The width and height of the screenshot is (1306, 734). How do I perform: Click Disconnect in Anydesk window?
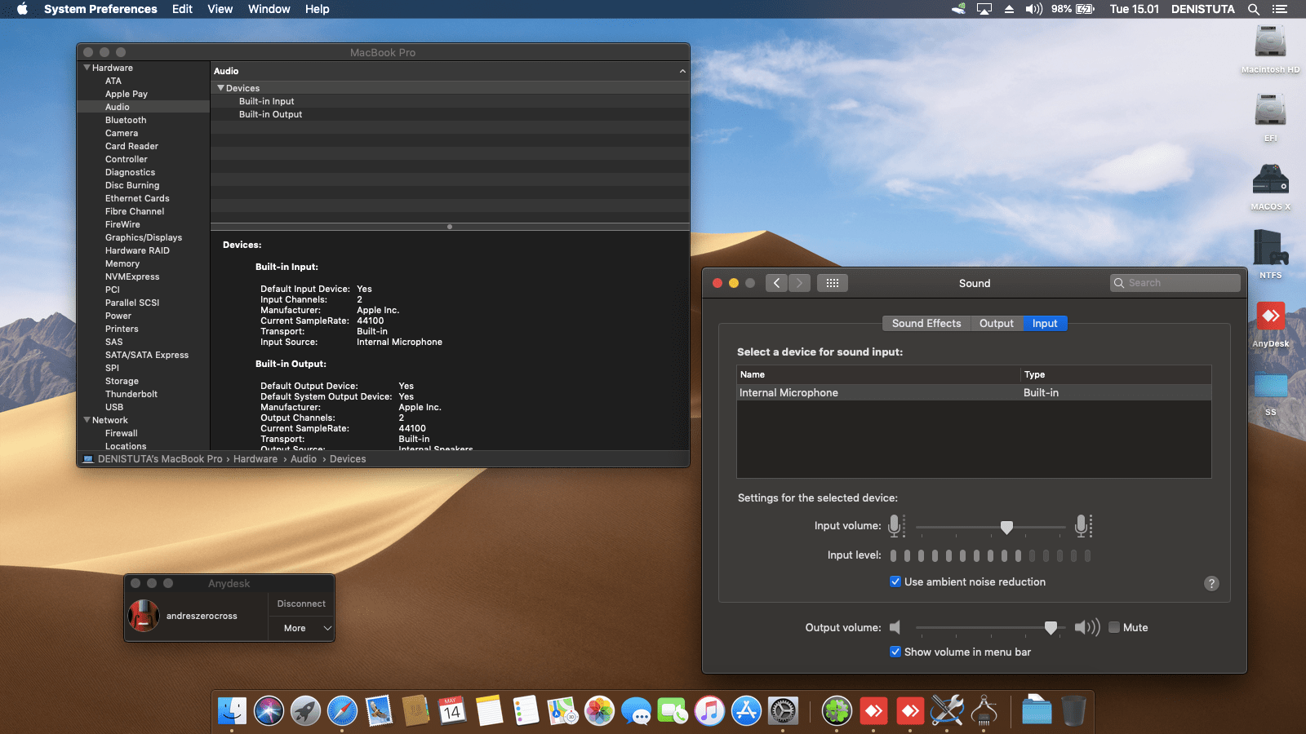coord(301,604)
